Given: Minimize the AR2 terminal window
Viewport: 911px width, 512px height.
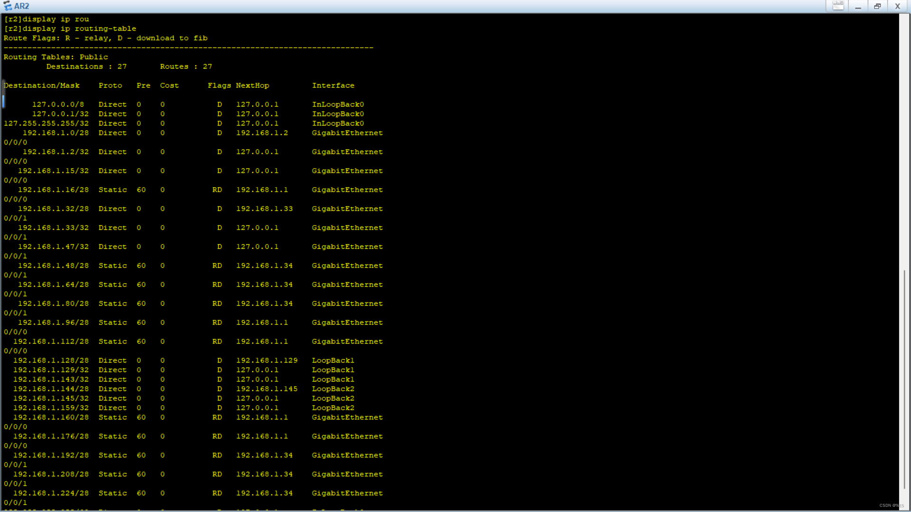Looking at the screenshot, I should [858, 6].
